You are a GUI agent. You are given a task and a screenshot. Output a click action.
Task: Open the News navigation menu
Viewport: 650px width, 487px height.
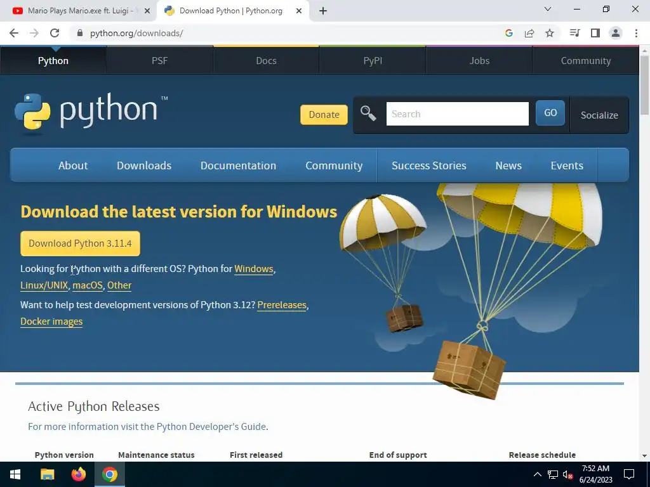pos(508,166)
